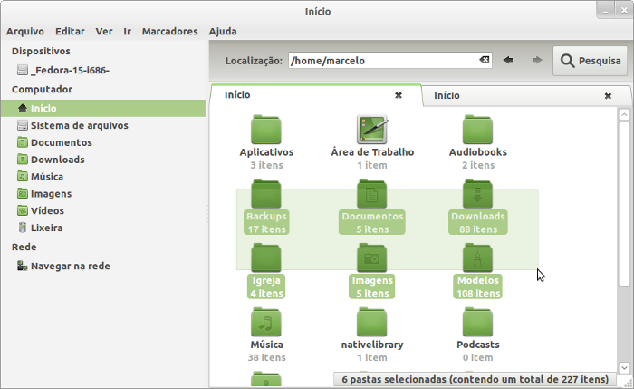Click the Pesquisa search button
This screenshot has height=389, width=634.
point(590,61)
